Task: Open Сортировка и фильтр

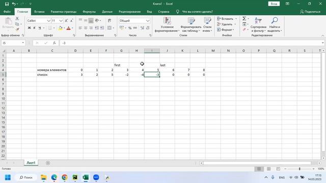Action: click(x=258, y=25)
